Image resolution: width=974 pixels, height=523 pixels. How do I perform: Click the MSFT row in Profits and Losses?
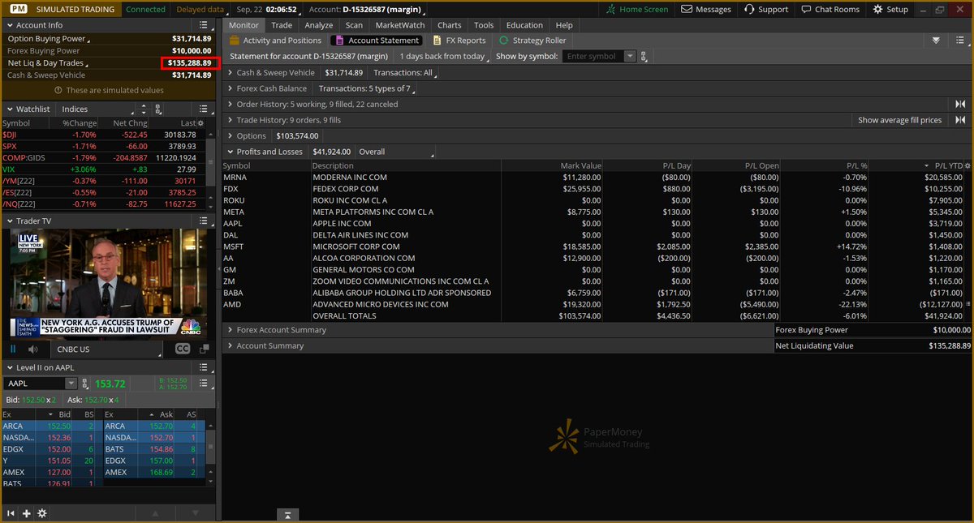597,246
